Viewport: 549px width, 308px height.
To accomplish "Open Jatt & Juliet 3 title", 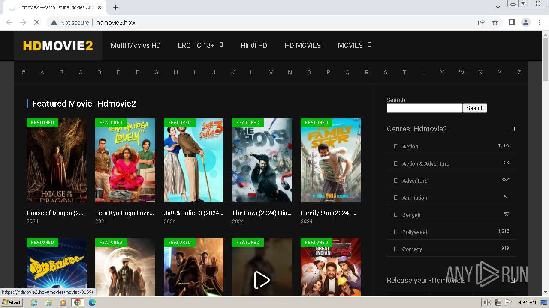I will (193, 213).
